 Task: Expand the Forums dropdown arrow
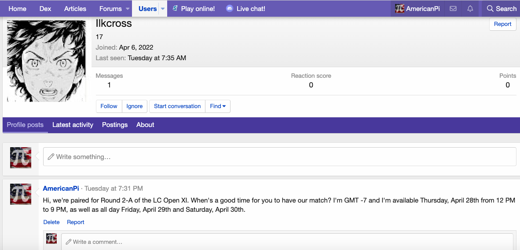click(128, 9)
